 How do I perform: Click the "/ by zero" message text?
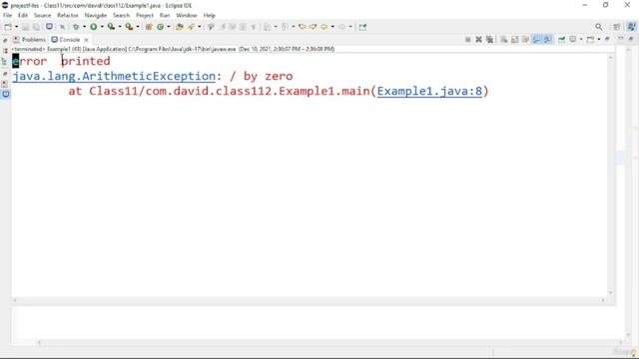pos(262,76)
